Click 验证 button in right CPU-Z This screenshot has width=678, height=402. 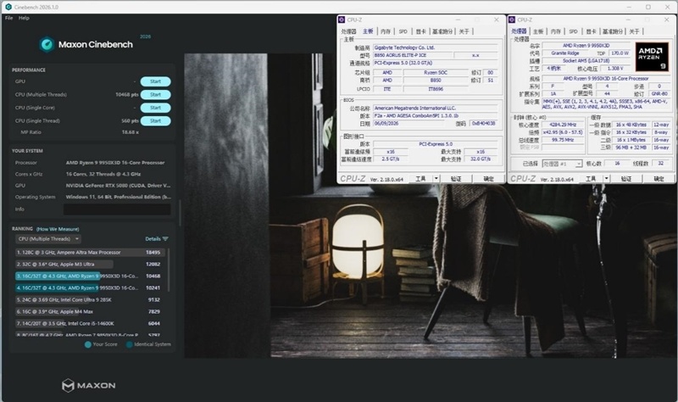[x=626, y=179]
